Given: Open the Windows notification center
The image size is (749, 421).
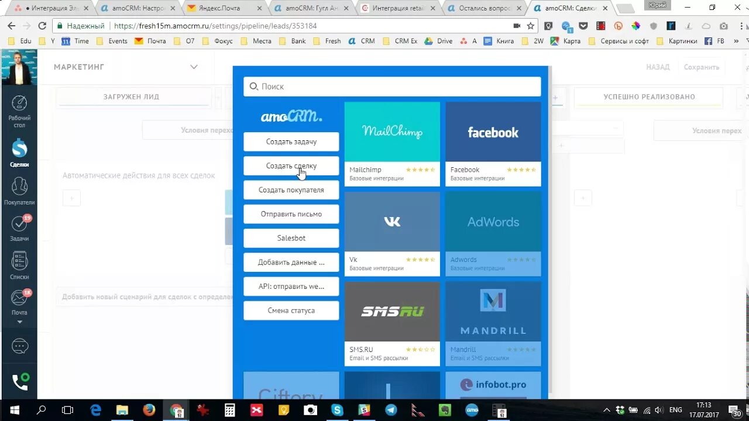Looking at the screenshot, I should (736, 410).
